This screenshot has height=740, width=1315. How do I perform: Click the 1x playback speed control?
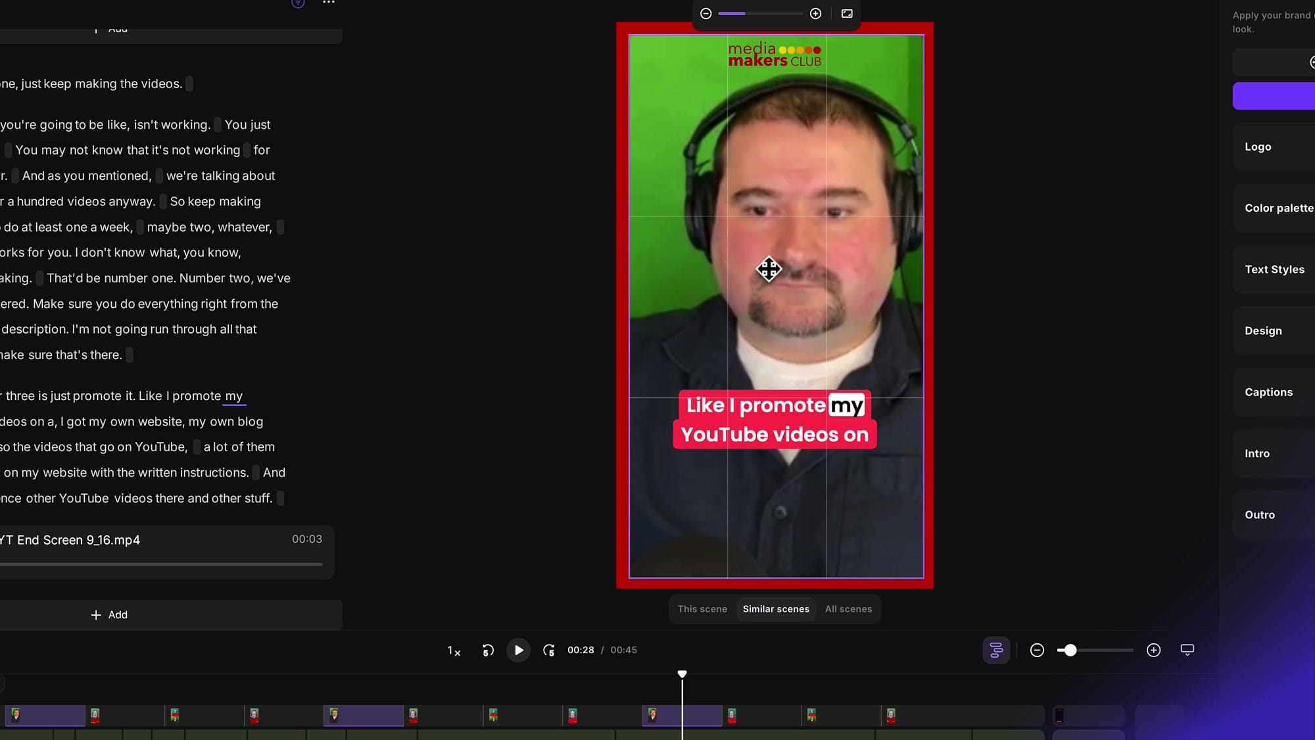[x=454, y=650]
